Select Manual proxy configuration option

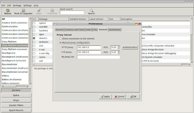[60, 43]
